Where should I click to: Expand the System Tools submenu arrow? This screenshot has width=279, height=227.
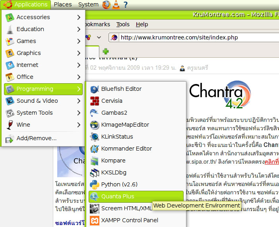coord(79,113)
